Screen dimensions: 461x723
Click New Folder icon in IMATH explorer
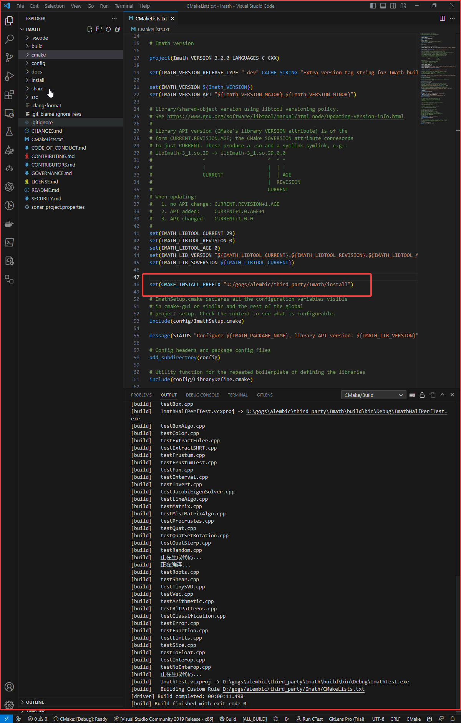[99, 29]
